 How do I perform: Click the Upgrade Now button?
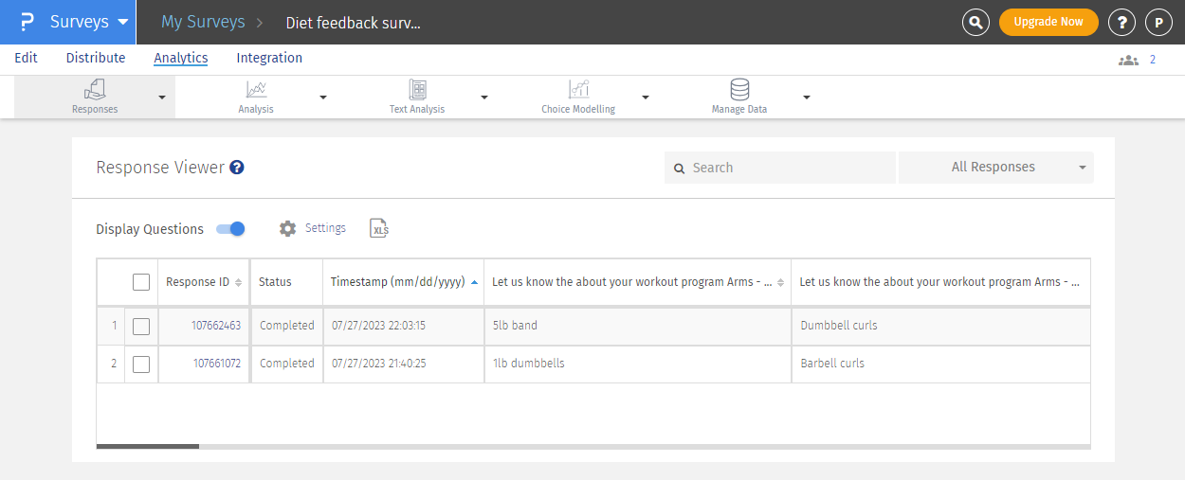point(1048,22)
